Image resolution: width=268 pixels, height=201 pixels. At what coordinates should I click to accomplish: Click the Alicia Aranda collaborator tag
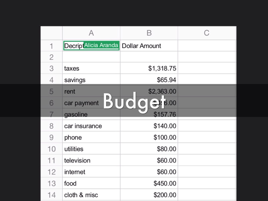tap(101, 45)
